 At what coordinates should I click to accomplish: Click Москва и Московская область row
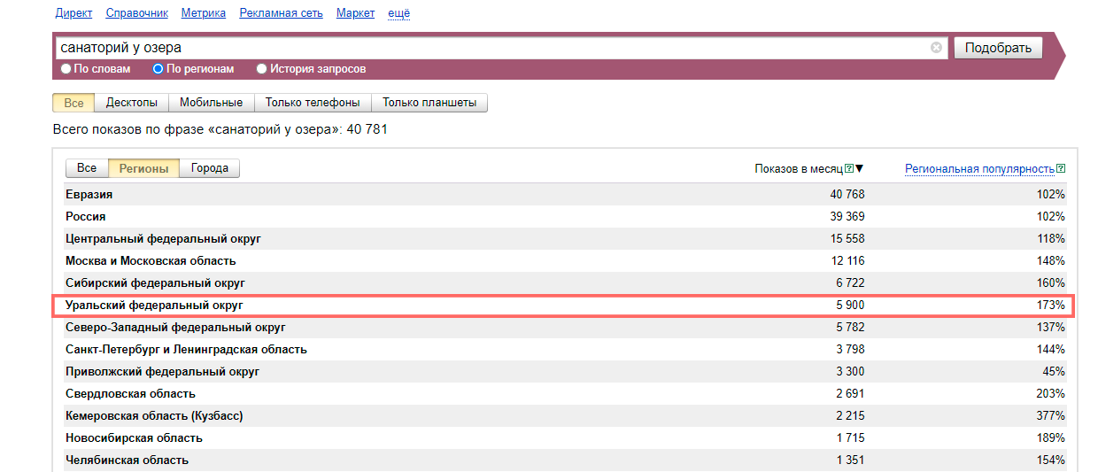pos(564,260)
